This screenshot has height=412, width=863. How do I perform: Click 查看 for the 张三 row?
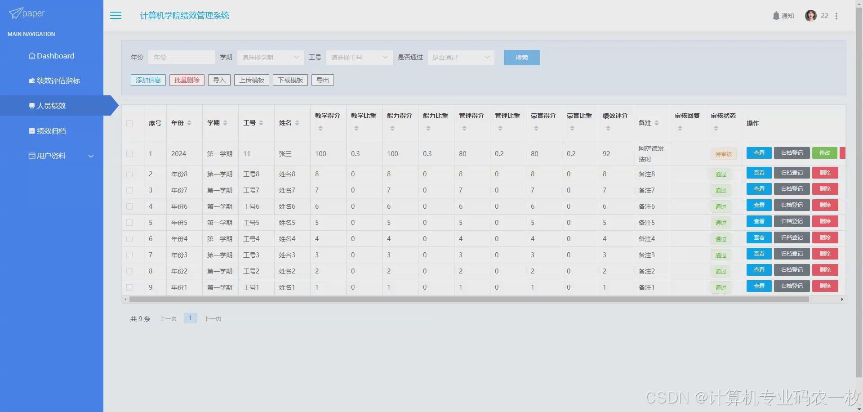[x=759, y=153]
